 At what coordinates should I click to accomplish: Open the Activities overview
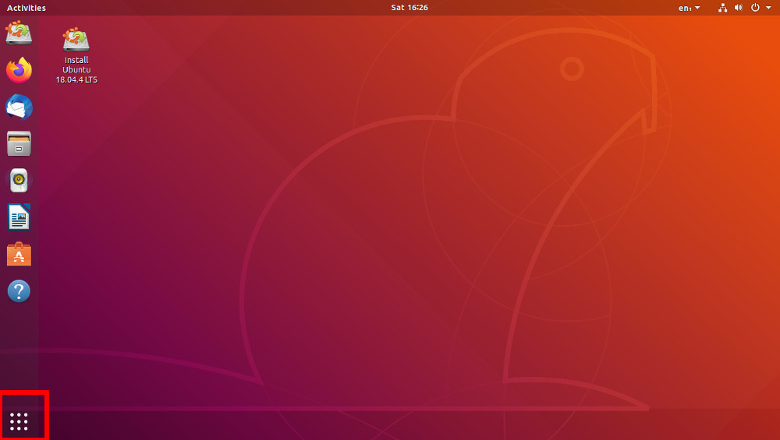pos(27,8)
